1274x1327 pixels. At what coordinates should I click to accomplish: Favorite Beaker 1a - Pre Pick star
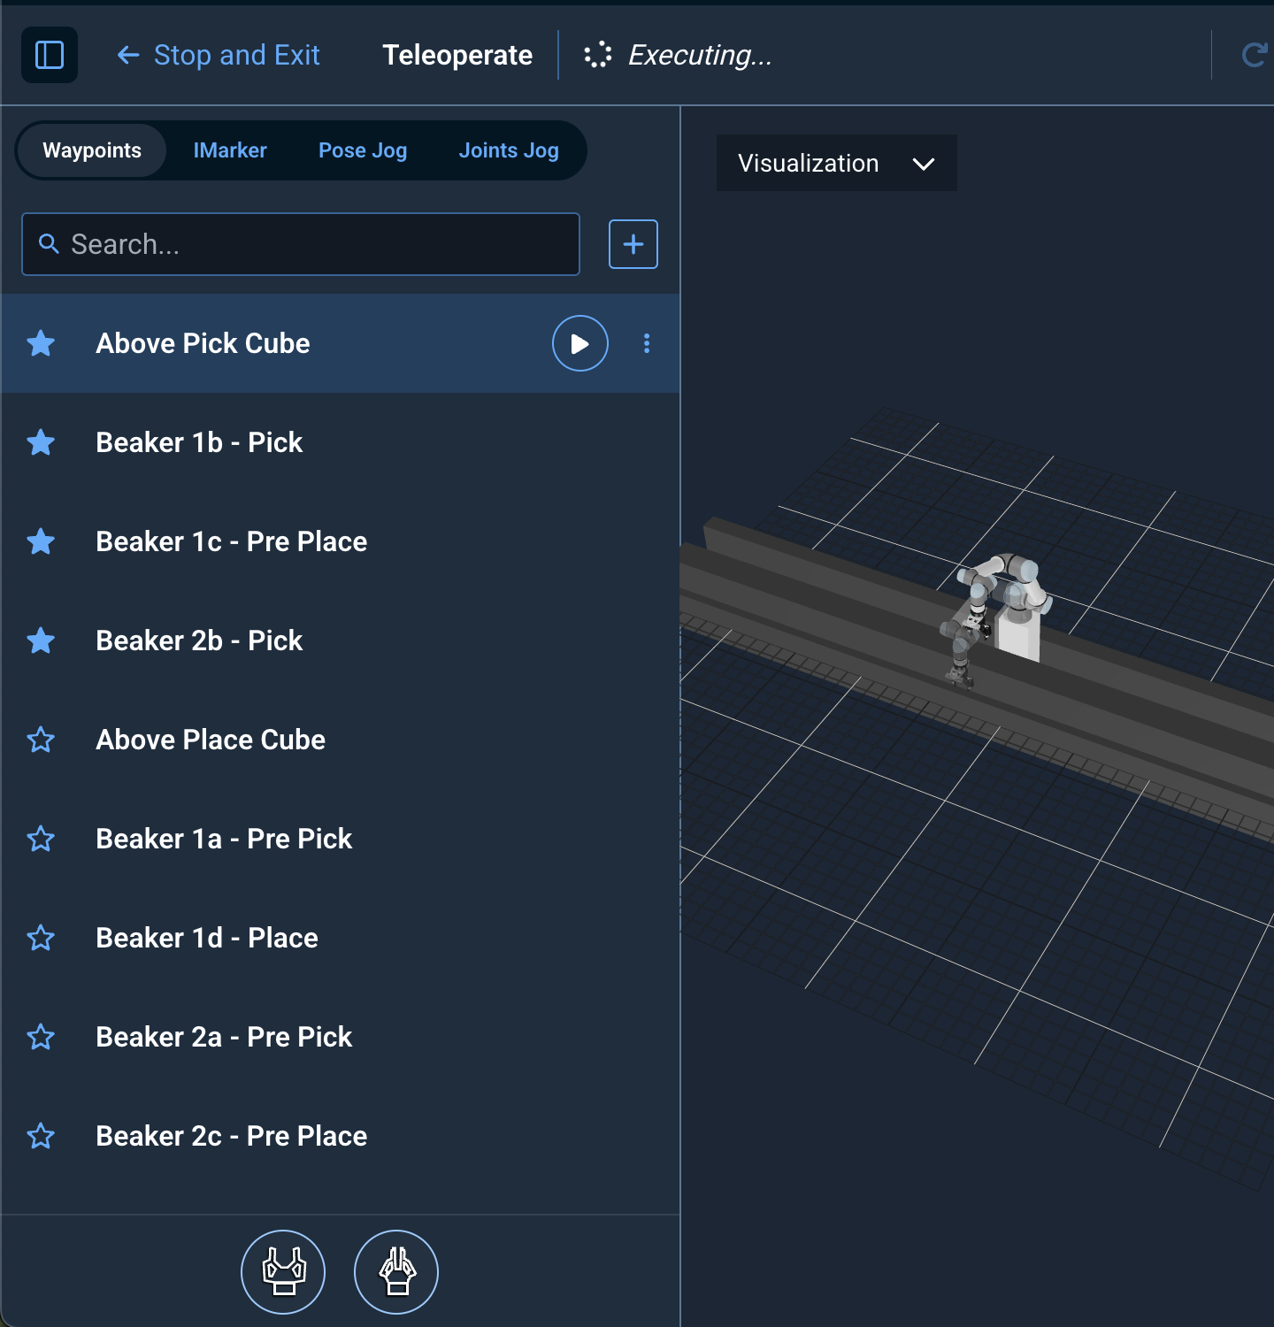click(x=41, y=839)
